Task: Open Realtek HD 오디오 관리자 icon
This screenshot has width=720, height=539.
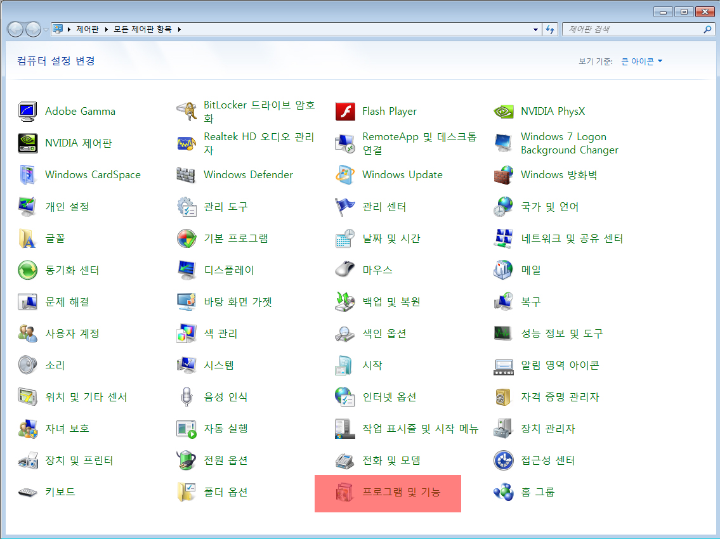Action: (187, 143)
